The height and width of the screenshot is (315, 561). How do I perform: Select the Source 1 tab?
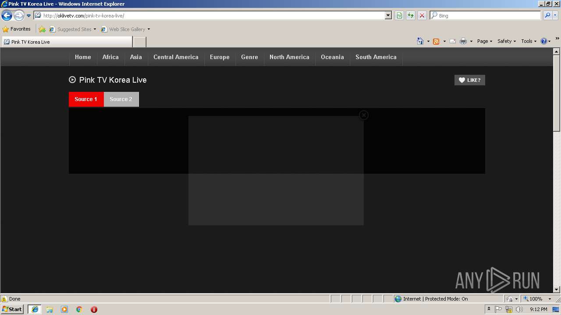[x=86, y=99]
